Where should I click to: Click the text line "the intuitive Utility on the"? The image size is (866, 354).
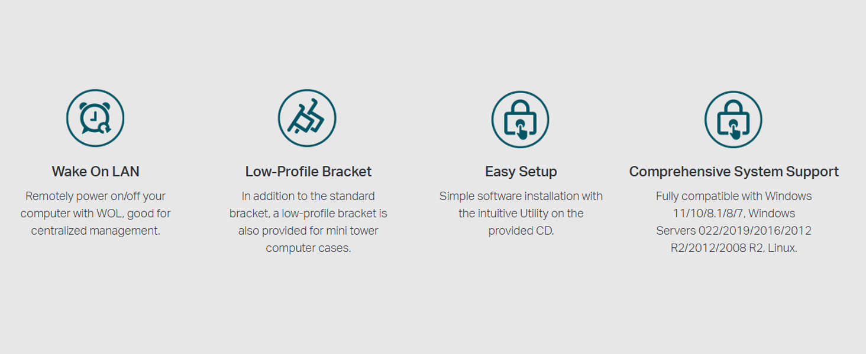click(521, 214)
